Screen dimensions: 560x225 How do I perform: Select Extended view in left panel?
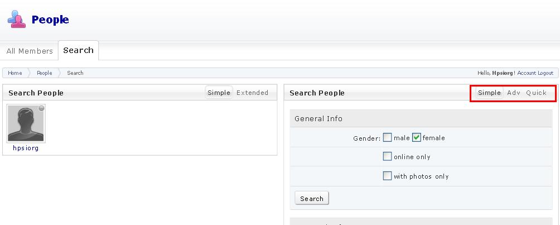pyautogui.click(x=252, y=93)
